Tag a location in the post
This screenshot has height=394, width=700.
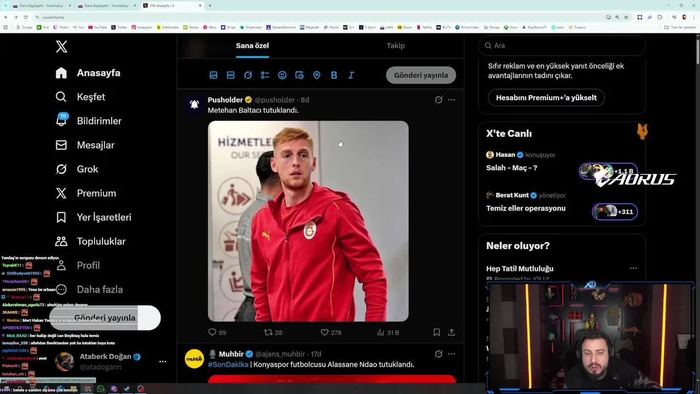click(x=317, y=75)
